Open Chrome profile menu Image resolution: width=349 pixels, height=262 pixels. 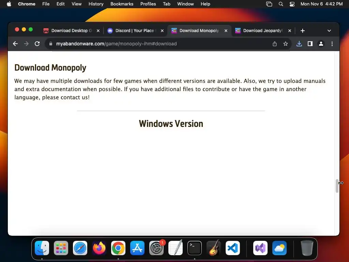[x=321, y=44]
